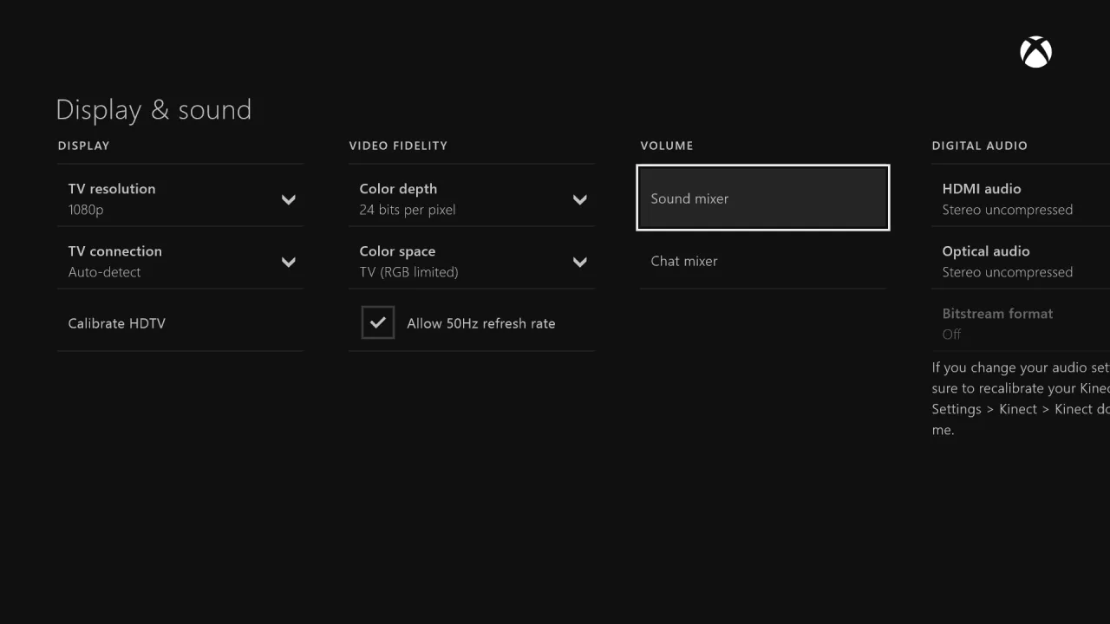Open the Chat mixer
Image resolution: width=1110 pixels, height=624 pixels.
[684, 261]
